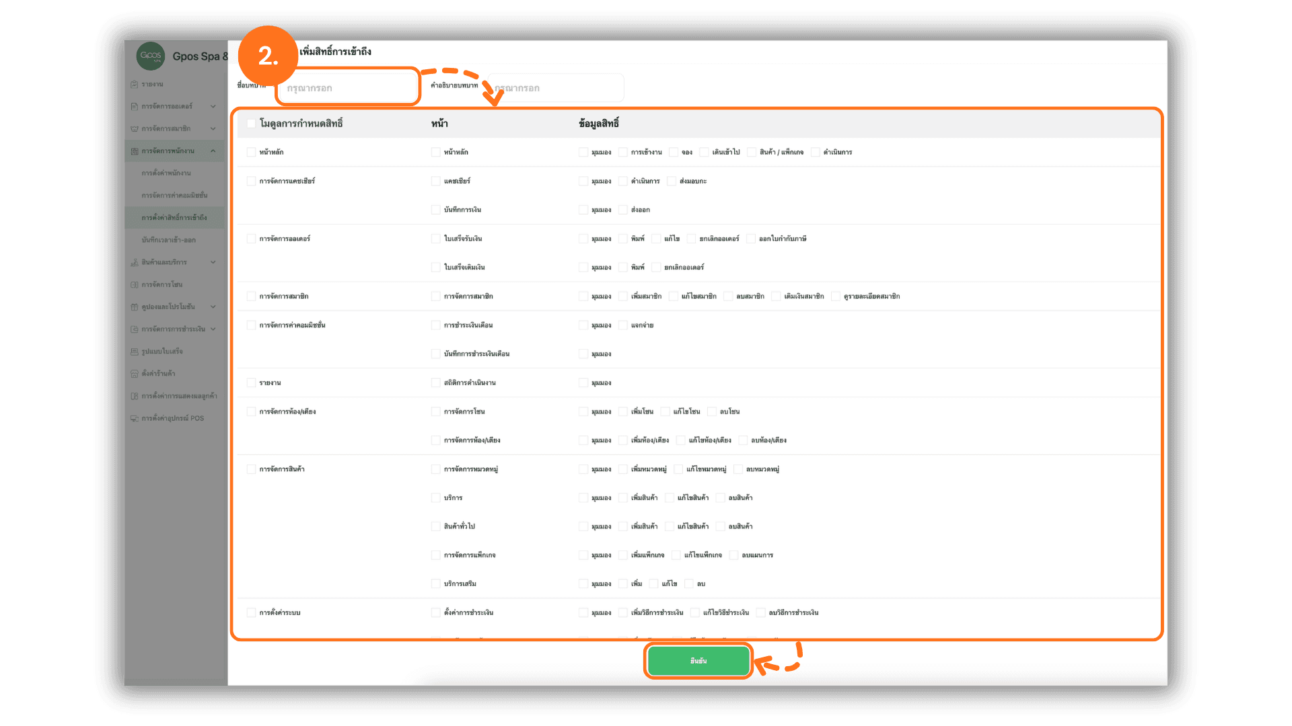Expand the สินค้าและบริการ sidebar chevron
The image size is (1292, 726).
click(213, 262)
